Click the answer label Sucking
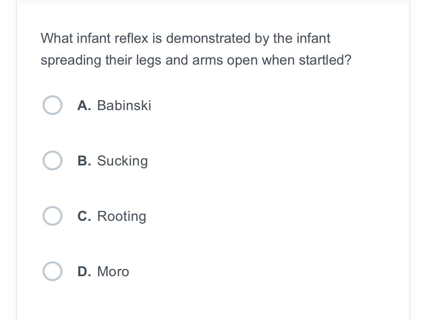The height and width of the screenshot is (320, 426). tap(123, 161)
